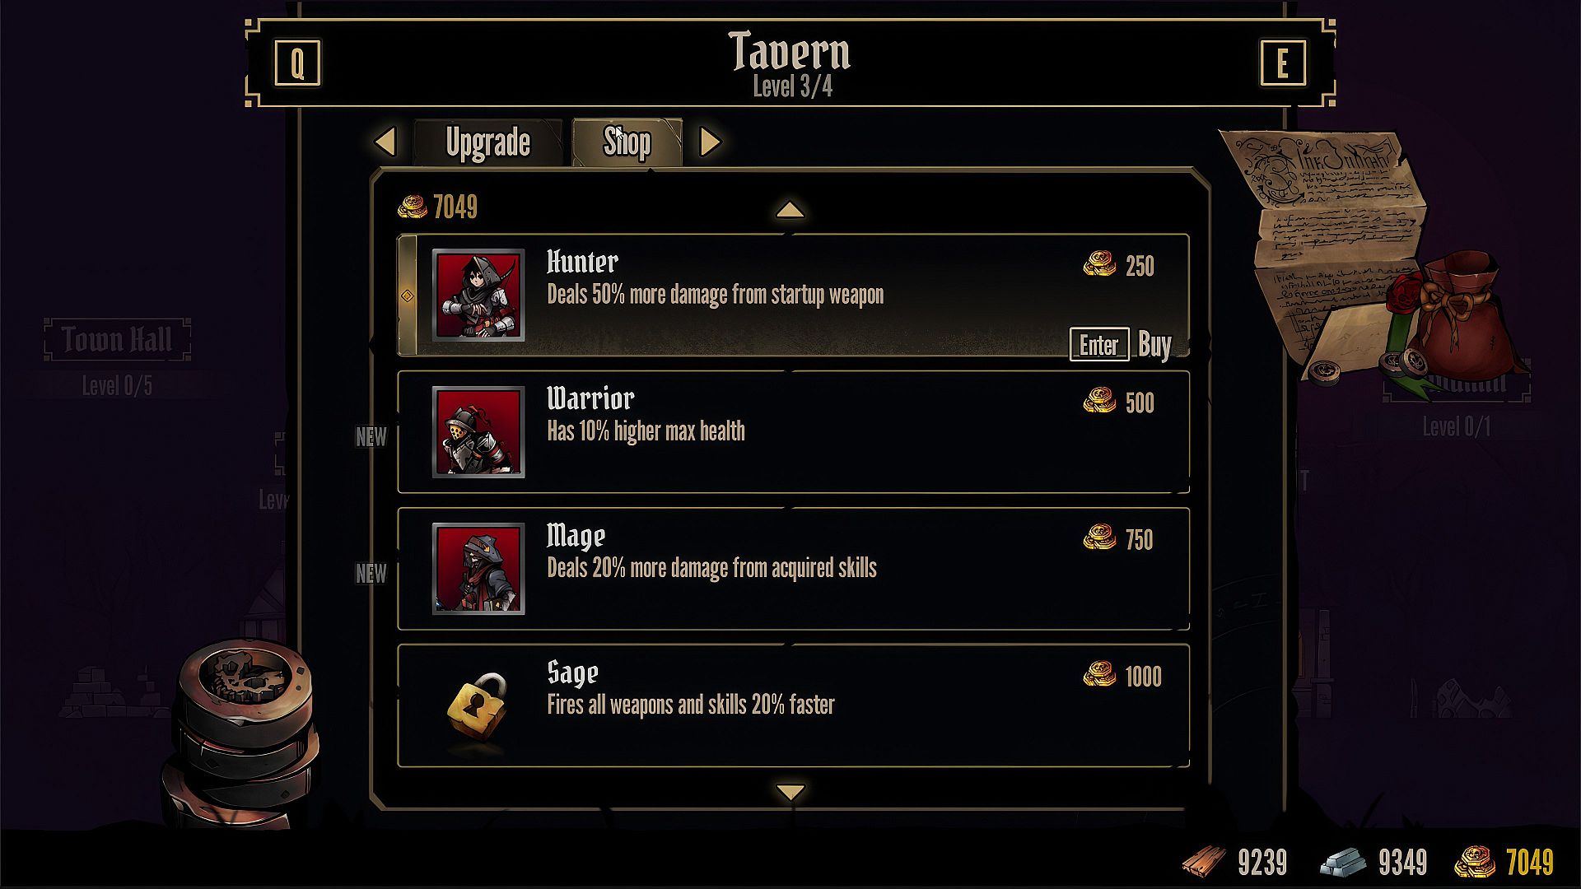Click the Hunter character portrait
Viewport: 1581px width, 889px height.
[478, 295]
